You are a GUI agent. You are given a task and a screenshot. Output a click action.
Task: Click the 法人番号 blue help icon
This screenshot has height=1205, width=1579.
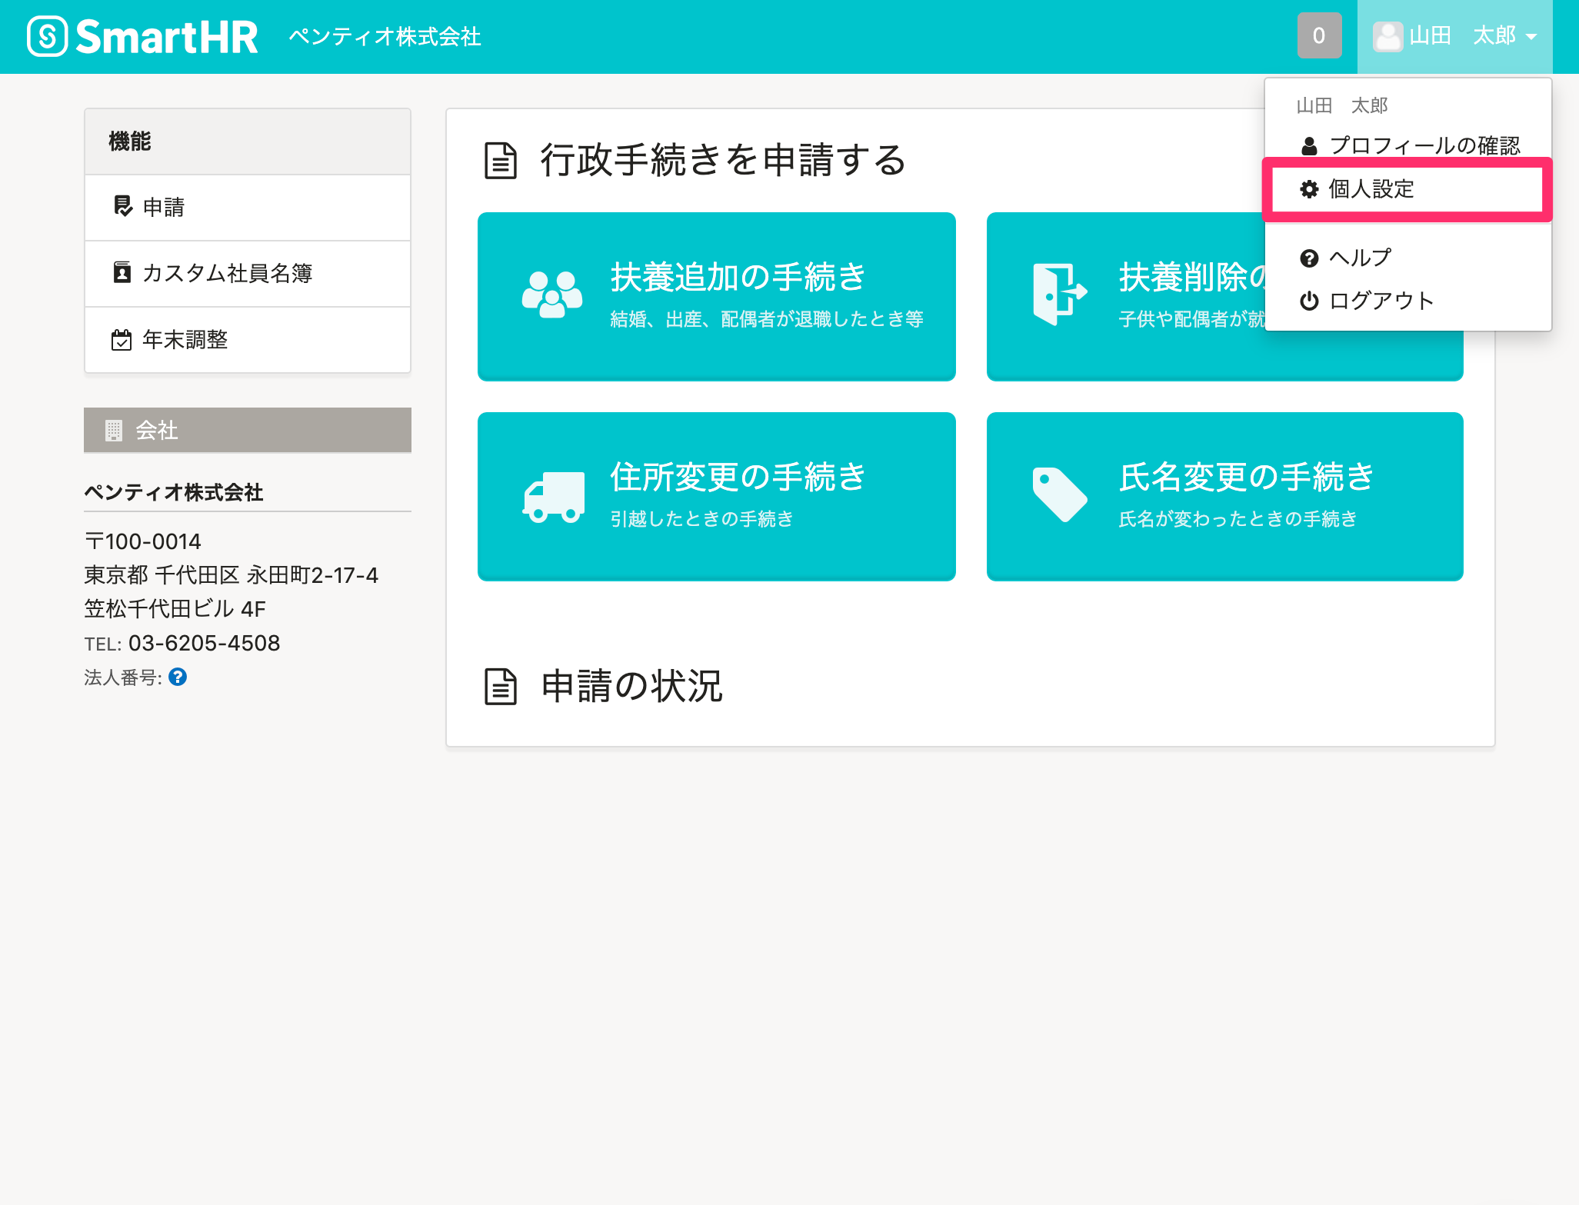pyautogui.click(x=178, y=677)
